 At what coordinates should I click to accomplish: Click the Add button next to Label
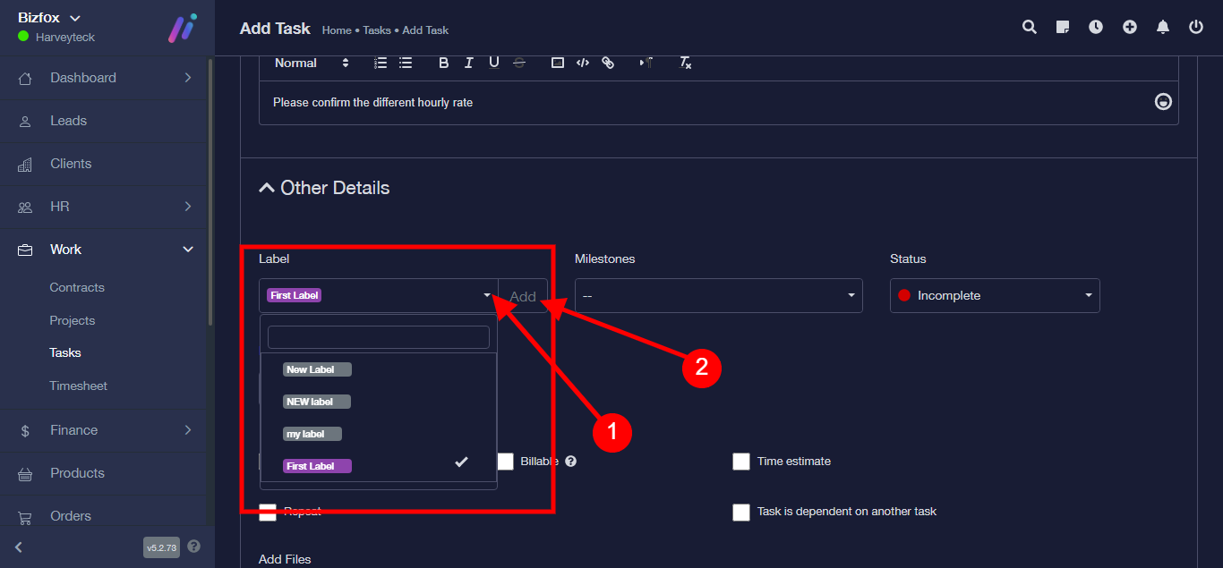click(x=523, y=296)
